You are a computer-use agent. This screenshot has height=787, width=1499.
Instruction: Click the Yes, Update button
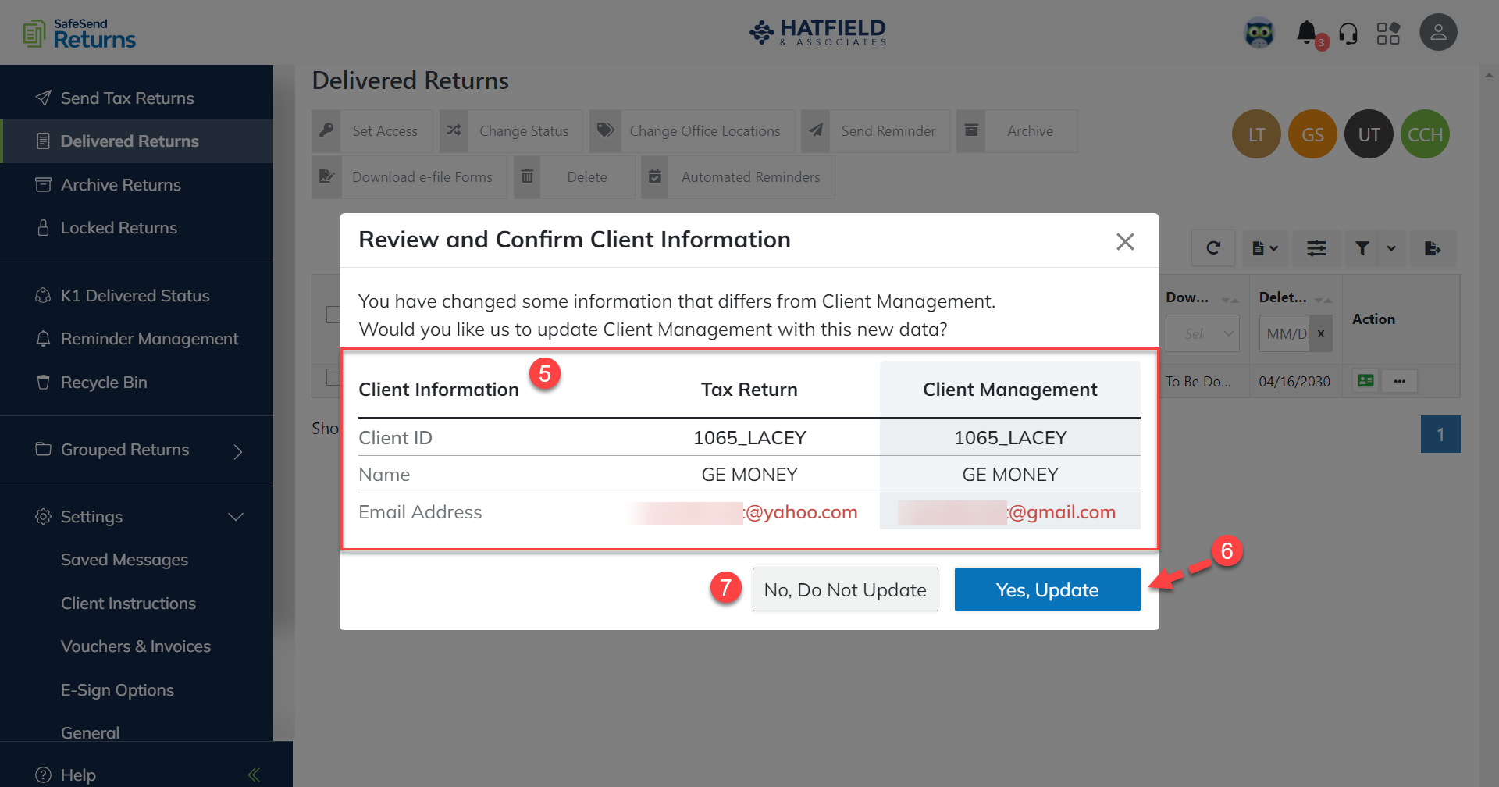tap(1047, 589)
